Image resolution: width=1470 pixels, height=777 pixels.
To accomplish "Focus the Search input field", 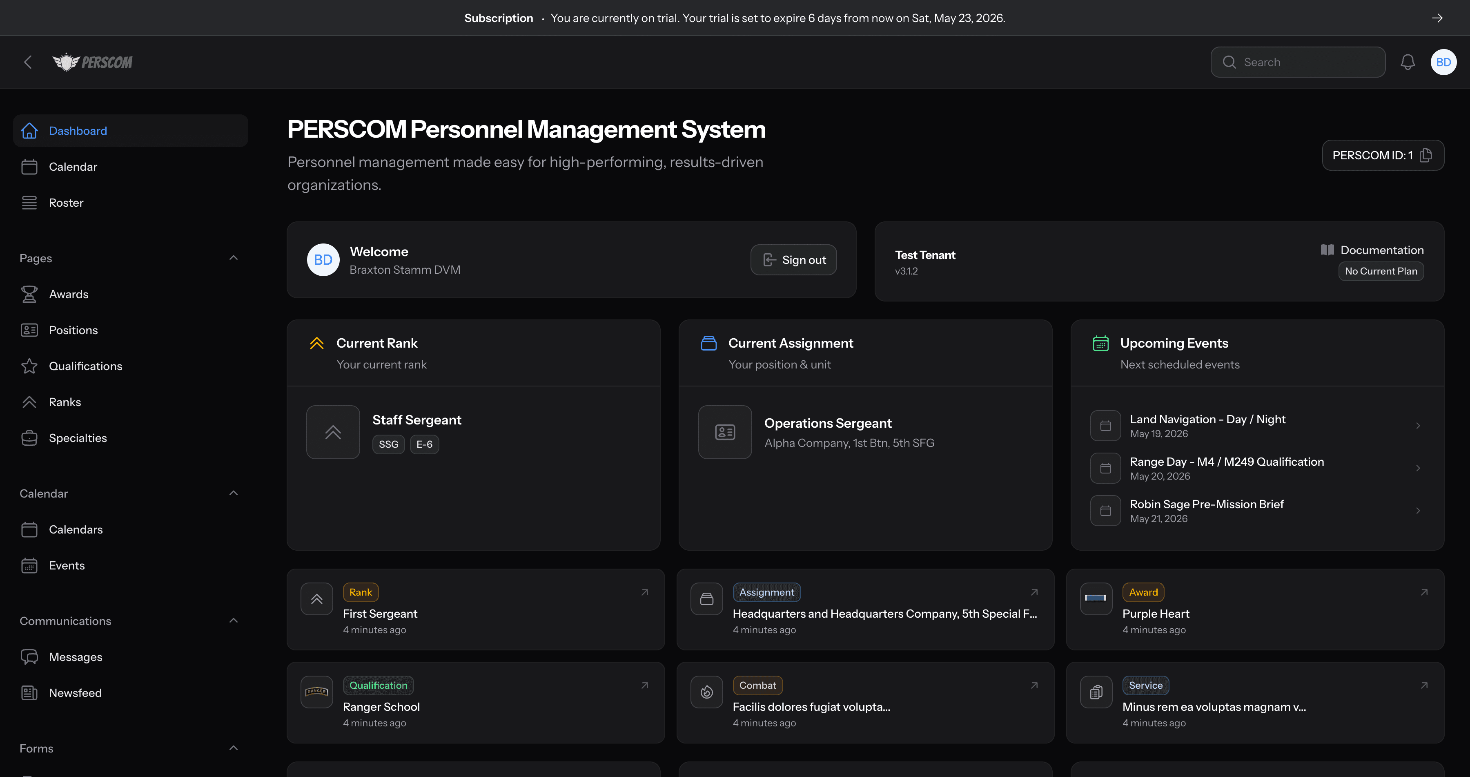I will coord(1298,62).
